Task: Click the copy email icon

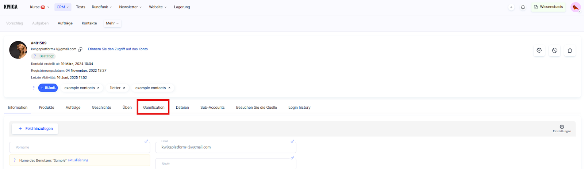Action: click(x=80, y=49)
